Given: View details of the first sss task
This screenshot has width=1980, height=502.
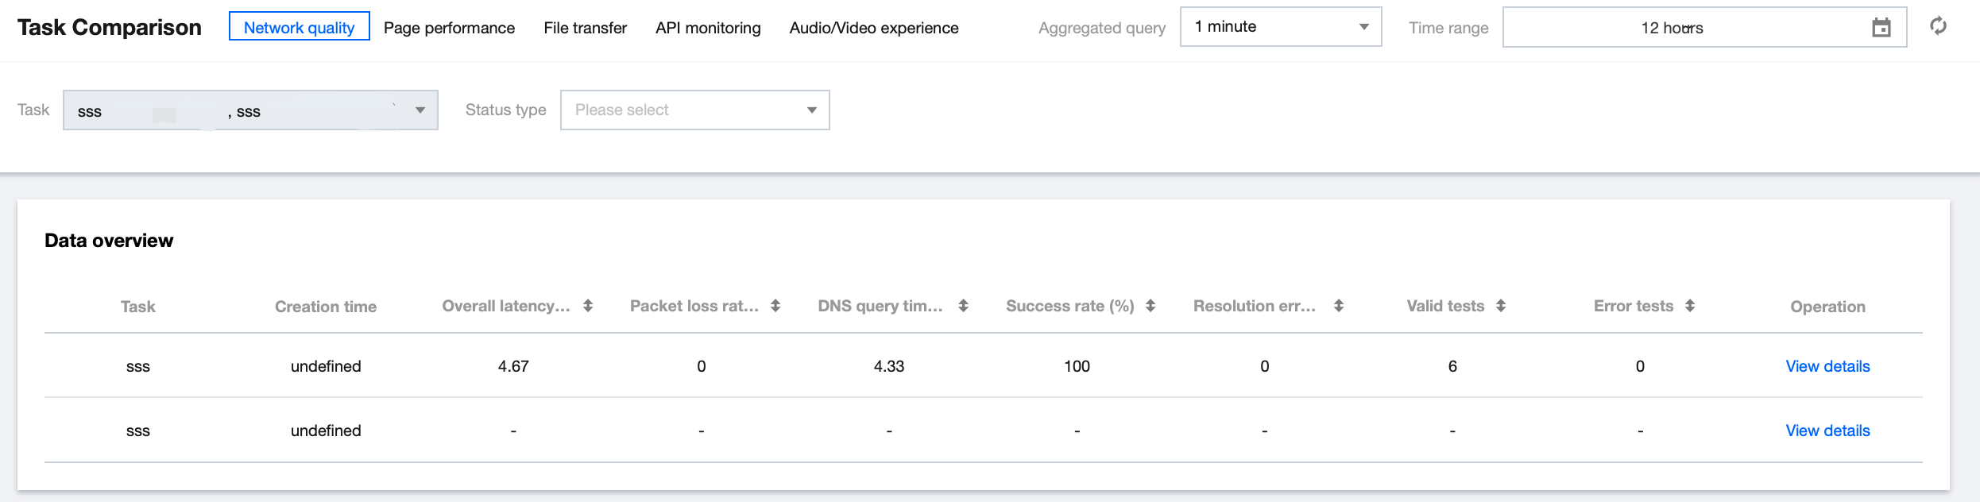Looking at the screenshot, I should 1827,366.
